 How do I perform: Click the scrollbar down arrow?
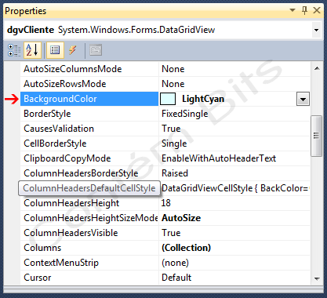[317, 279]
